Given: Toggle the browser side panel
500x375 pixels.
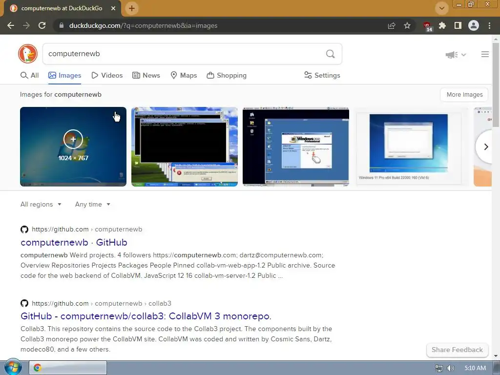Looking at the screenshot, I should tap(458, 25).
